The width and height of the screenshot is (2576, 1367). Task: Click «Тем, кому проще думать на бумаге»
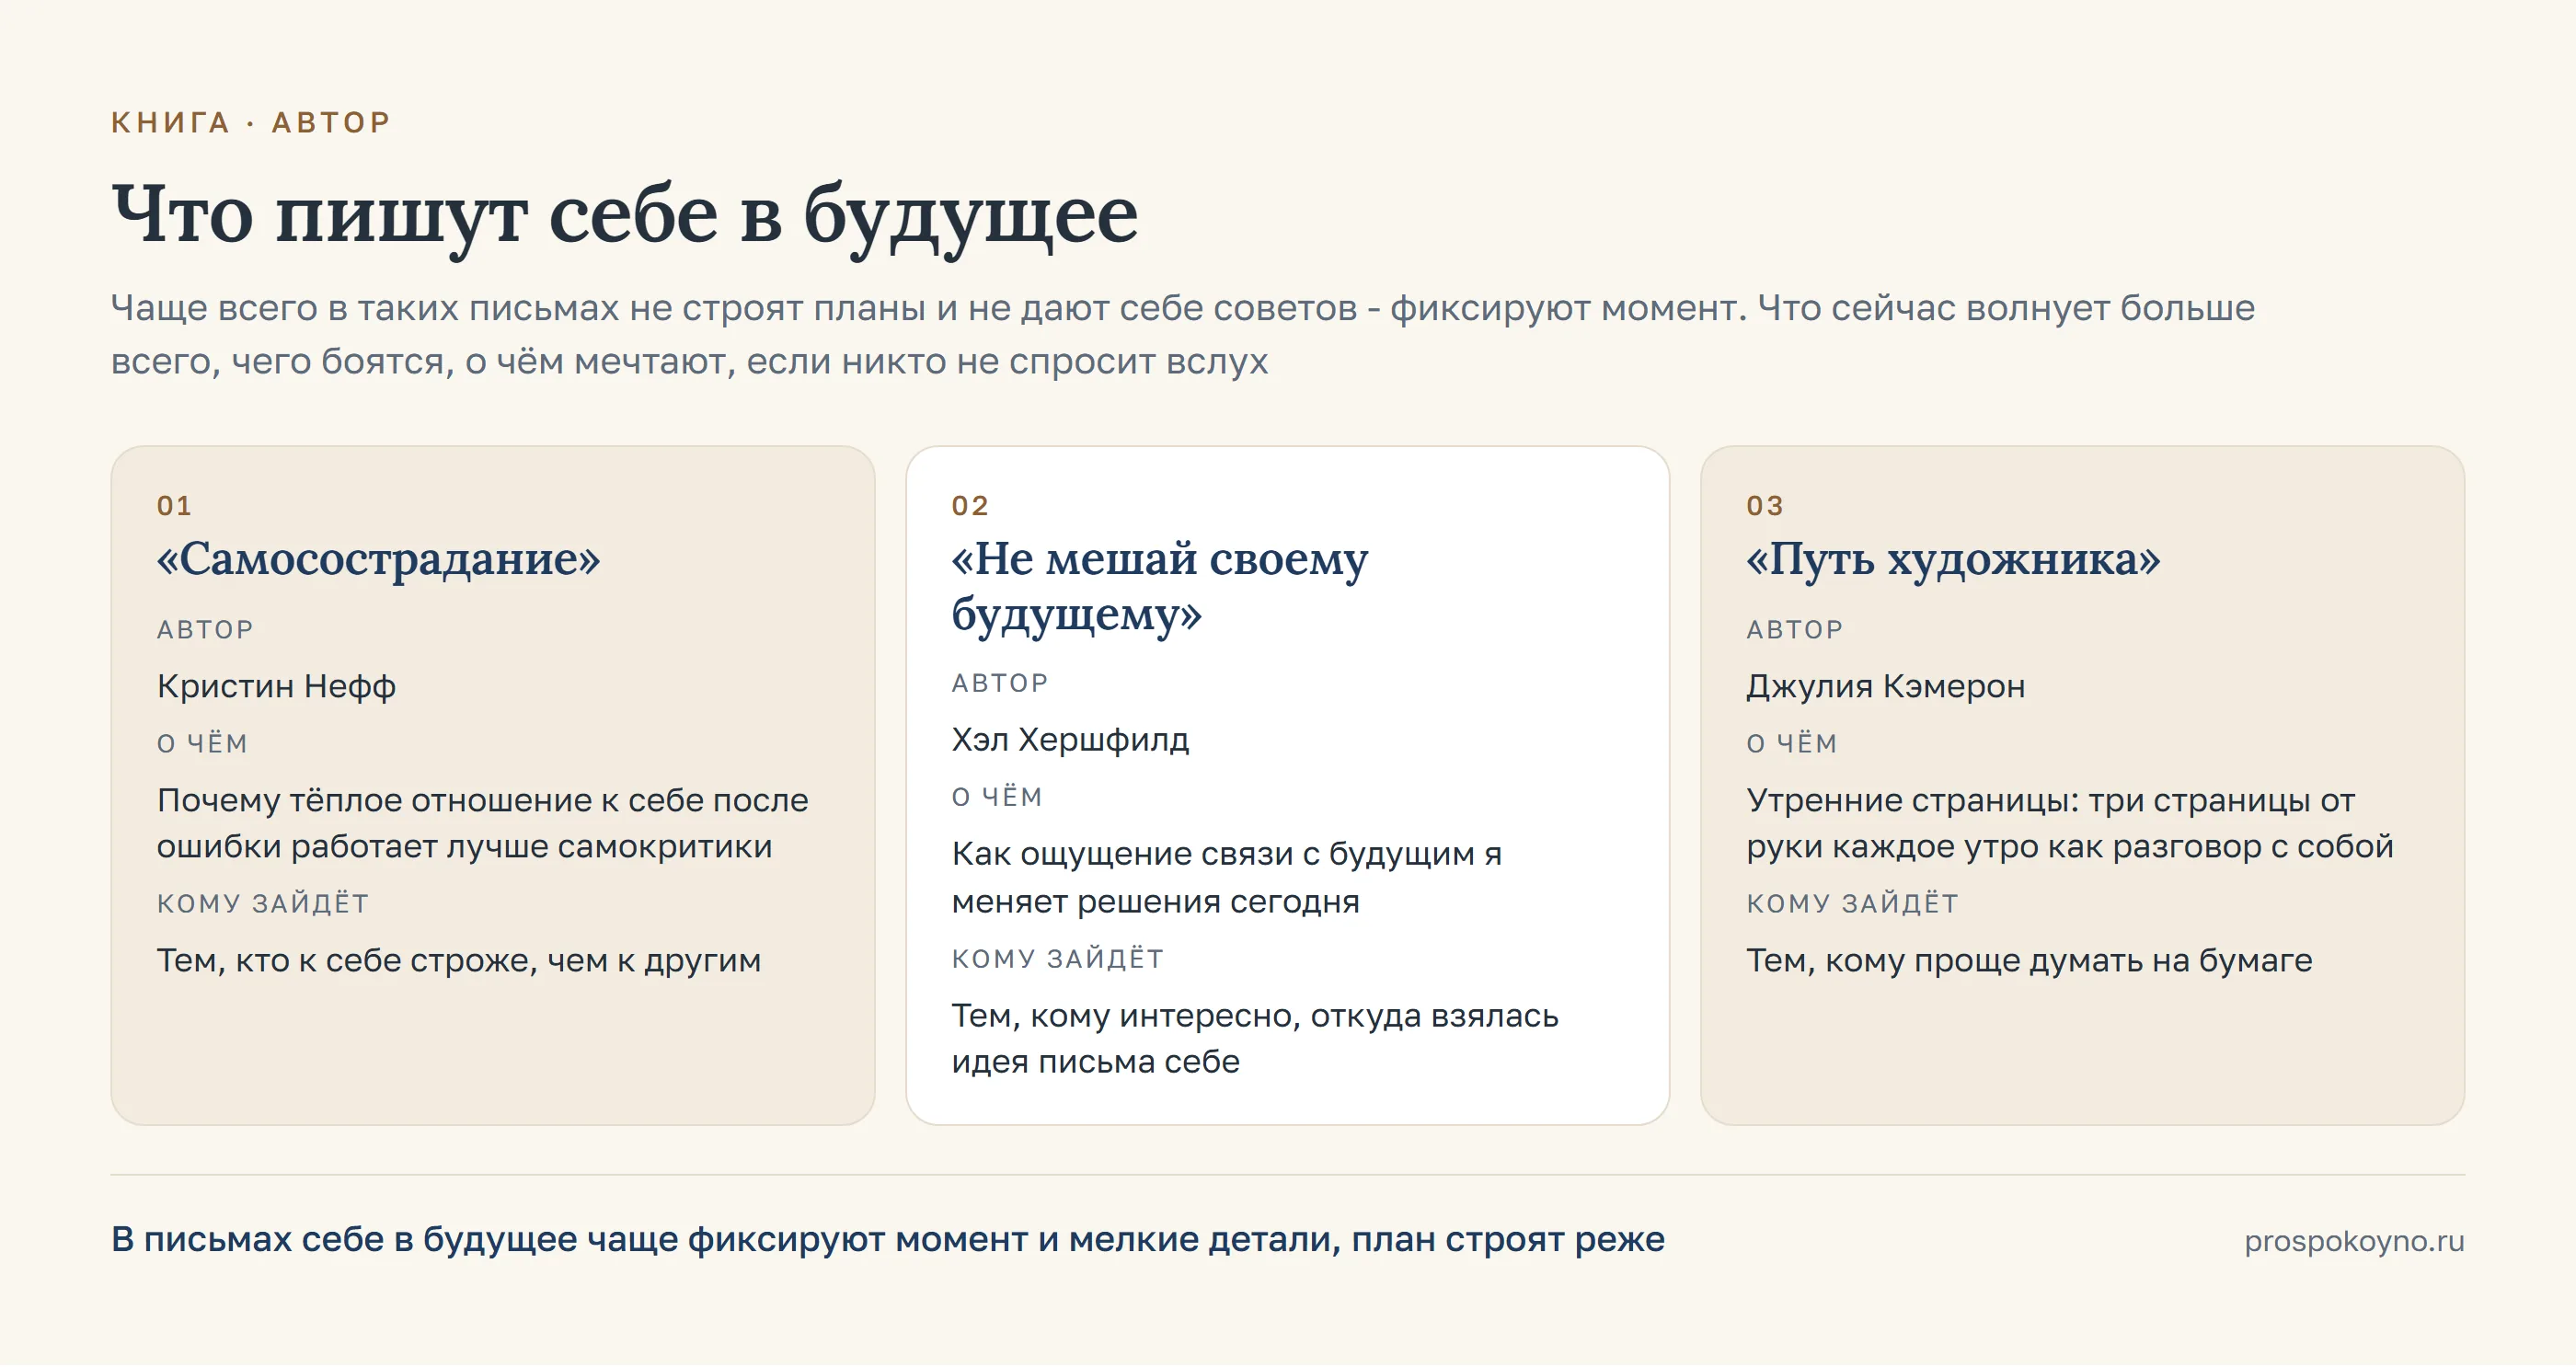[x=2029, y=961]
